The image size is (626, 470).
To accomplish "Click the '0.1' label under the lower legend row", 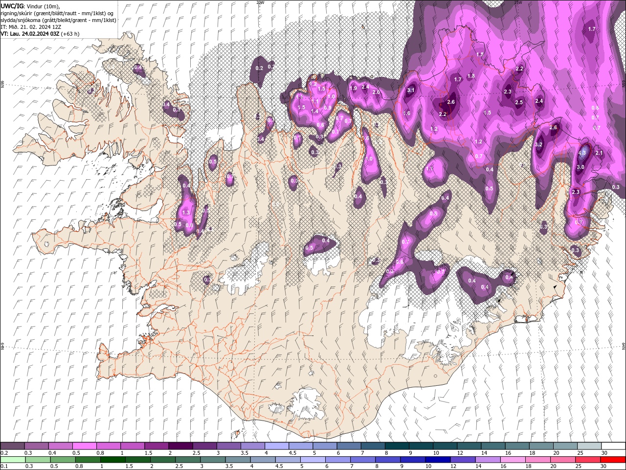I will coord(4,467).
